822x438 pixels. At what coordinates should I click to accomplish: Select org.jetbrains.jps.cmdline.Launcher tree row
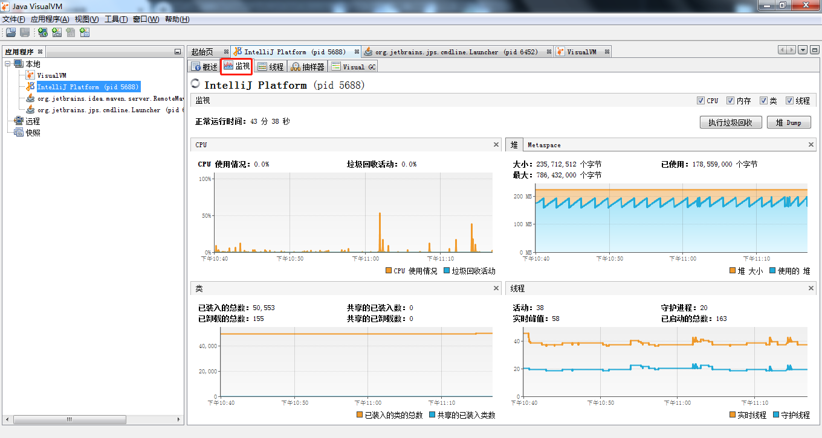[109, 110]
